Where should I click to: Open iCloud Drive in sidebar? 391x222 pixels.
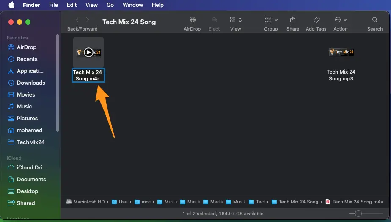click(x=31, y=167)
